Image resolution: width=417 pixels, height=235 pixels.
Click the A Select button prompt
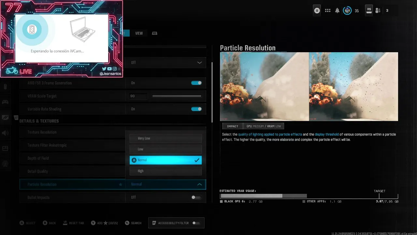(27, 223)
